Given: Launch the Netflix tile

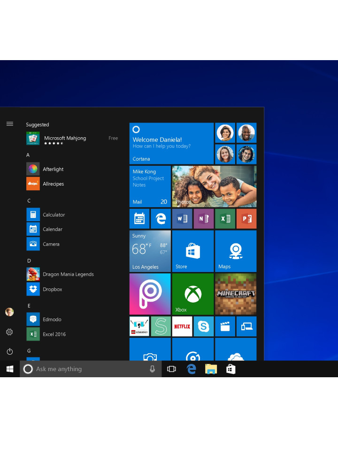Looking at the screenshot, I should pyautogui.click(x=182, y=326).
